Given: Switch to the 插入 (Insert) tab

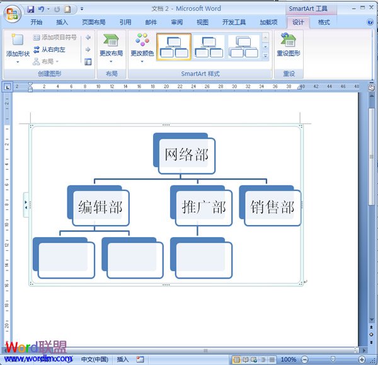Looking at the screenshot, I should click(x=62, y=22).
